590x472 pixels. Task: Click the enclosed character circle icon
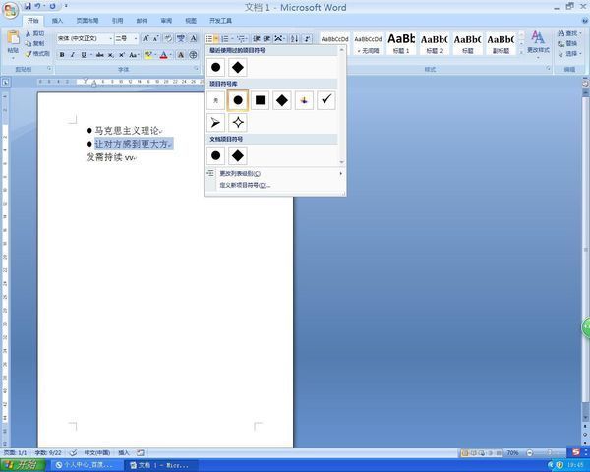point(193,55)
